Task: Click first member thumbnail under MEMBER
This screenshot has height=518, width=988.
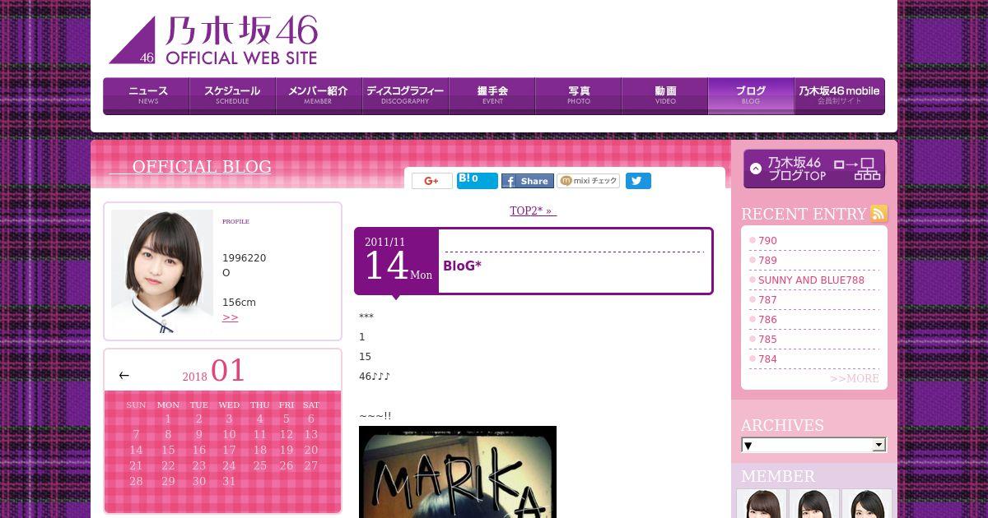Action: (x=762, y=503)
